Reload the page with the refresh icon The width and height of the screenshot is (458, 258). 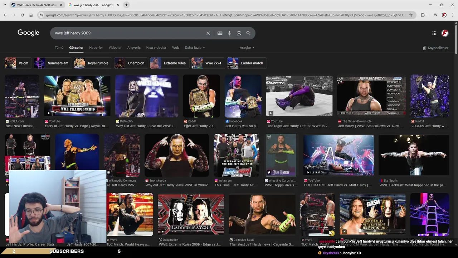pos(22,15)
